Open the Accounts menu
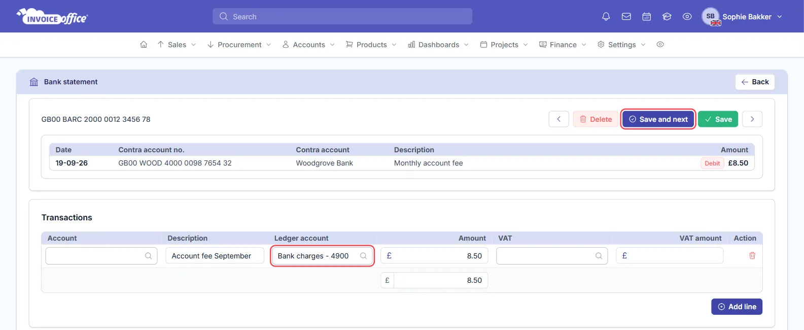 [x=308, y=45]
